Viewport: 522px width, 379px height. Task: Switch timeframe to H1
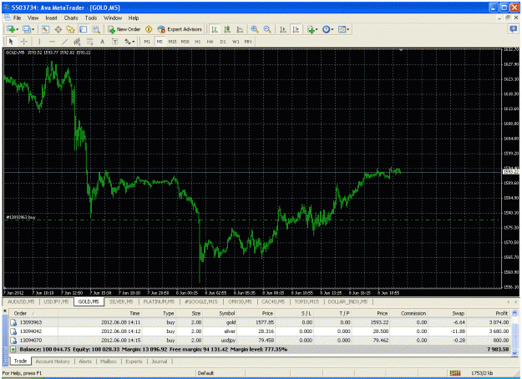click(x=198, y=42)
